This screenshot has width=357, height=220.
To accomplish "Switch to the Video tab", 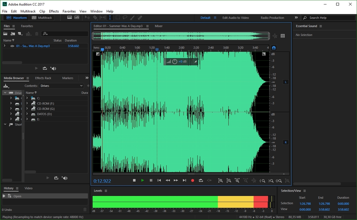I will coord(28,188).
